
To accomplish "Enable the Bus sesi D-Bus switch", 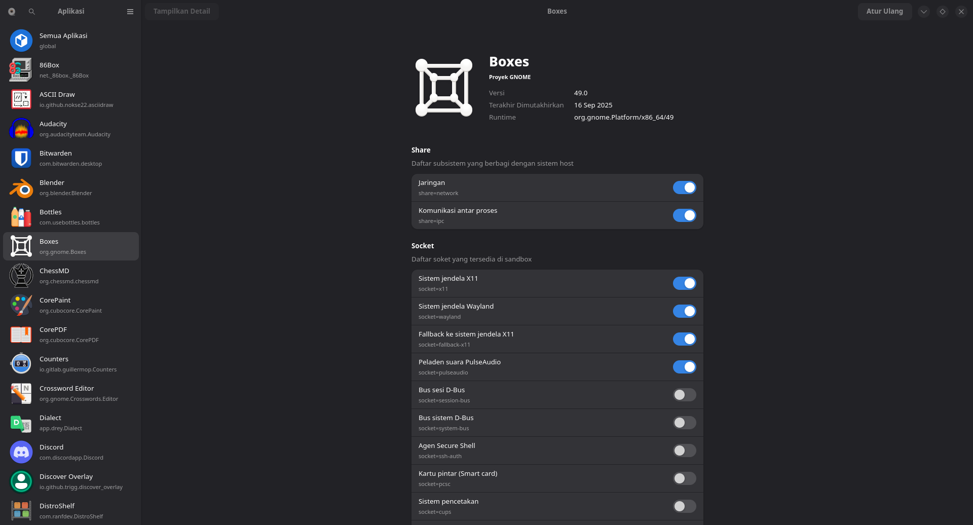I will pos(684,395).
